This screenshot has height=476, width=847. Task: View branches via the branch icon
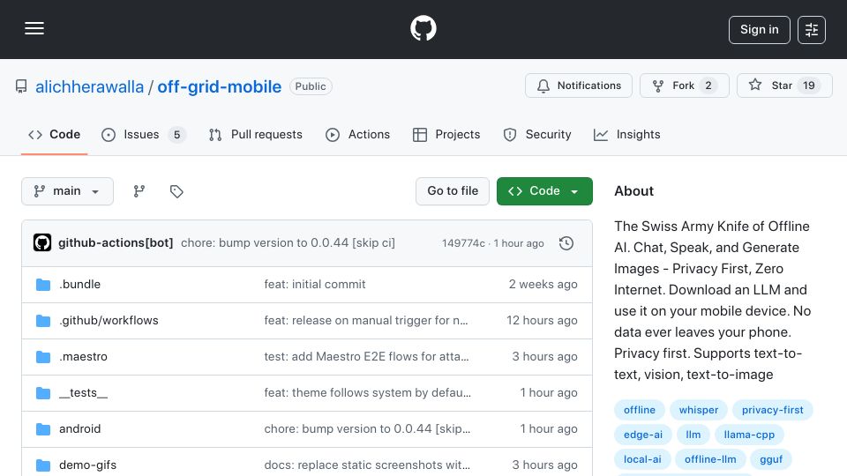coord(139,191)
